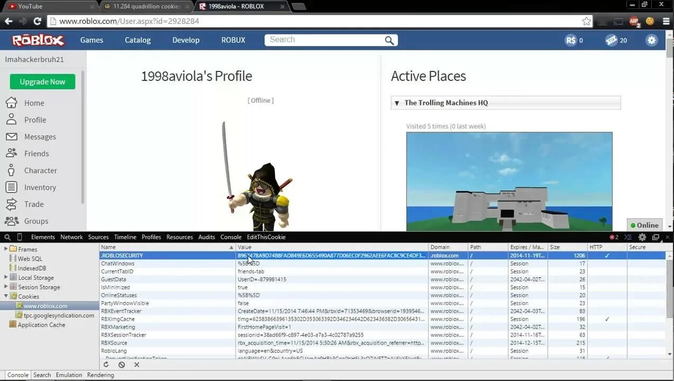Viewport: 674px width, 381px height.
Task: Click the Trade arrows icon in sidebar
Action: (x=11, y=204)
